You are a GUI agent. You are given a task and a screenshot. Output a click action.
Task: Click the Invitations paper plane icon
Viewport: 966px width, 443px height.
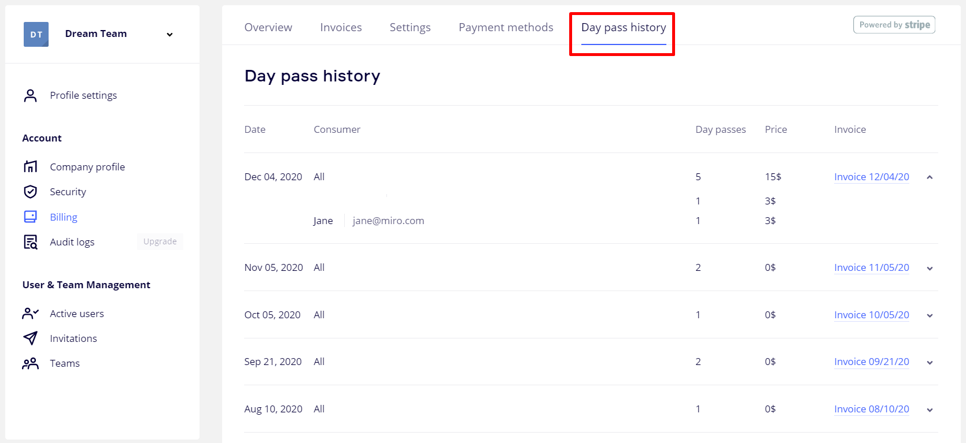[30, 338]
